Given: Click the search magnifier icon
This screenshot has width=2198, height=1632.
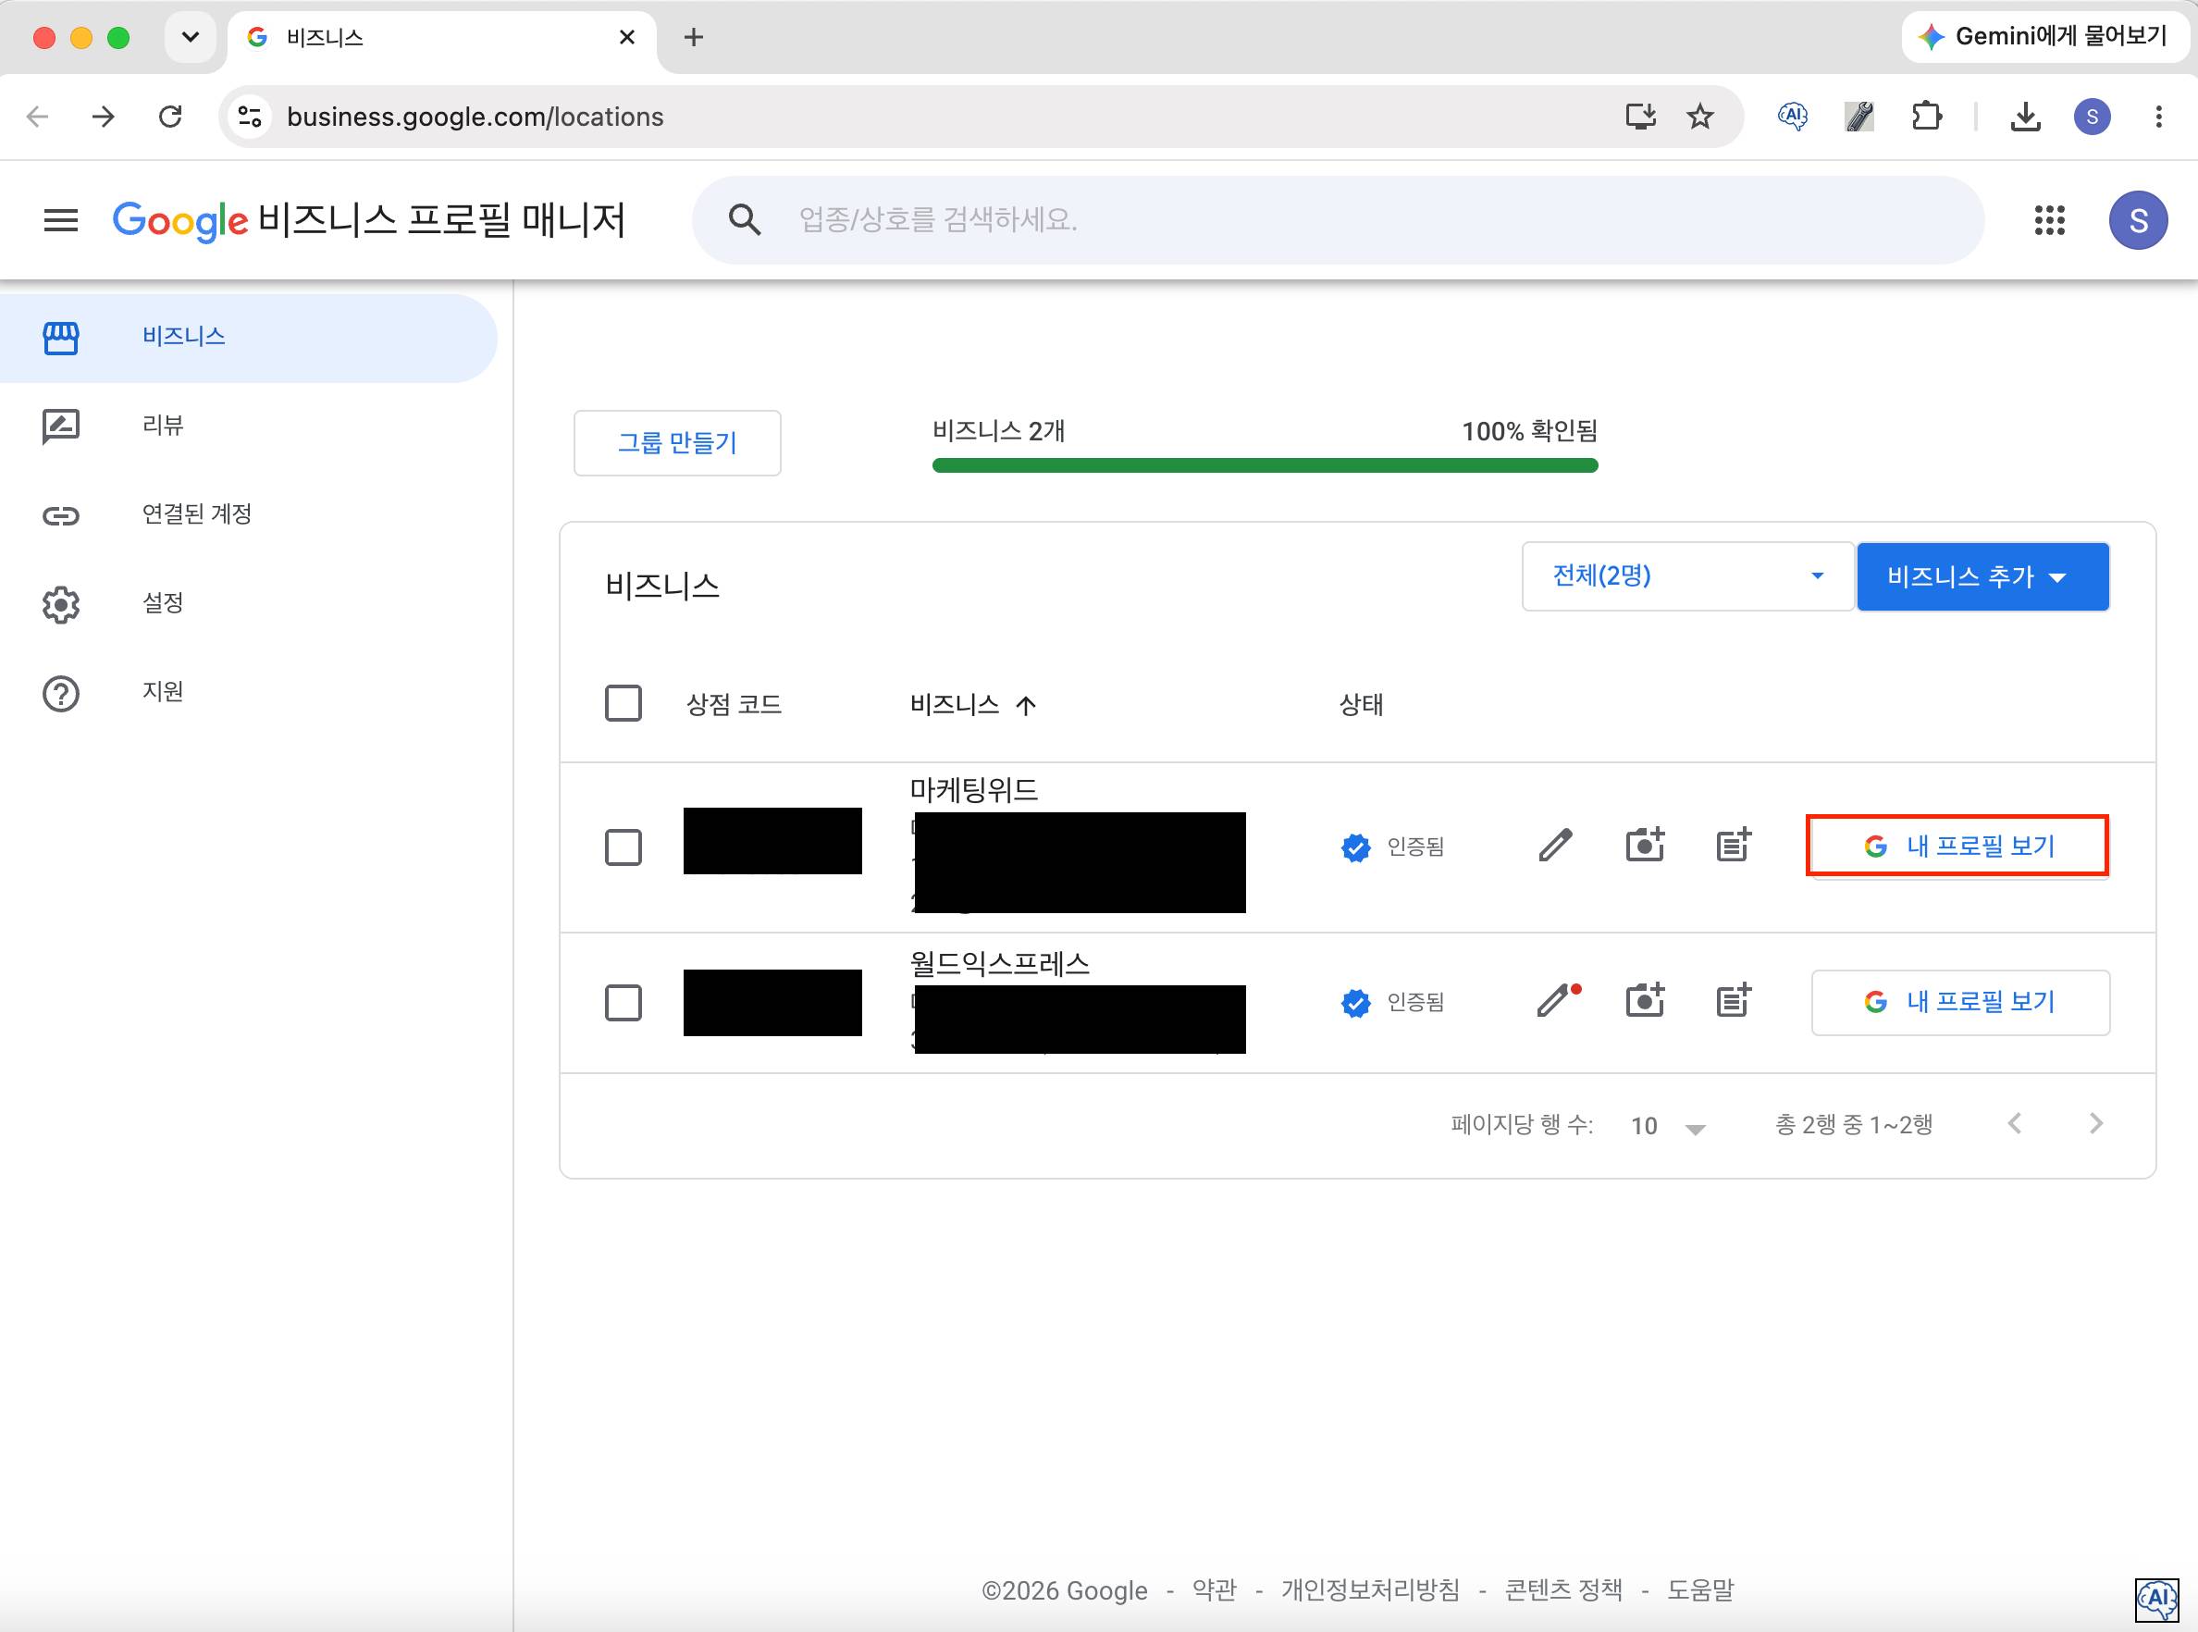Looking at the screenshot, I should tap(745, 219).
